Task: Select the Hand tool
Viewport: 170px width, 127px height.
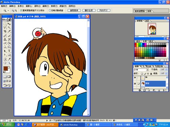Action: (x=5, y=63)
